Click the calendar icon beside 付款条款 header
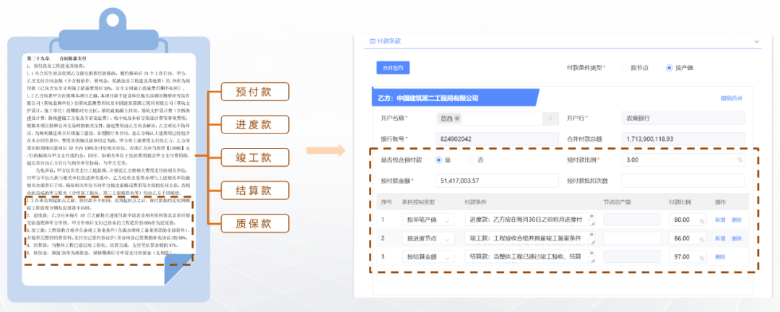The width and height of the screenshot is (780, 312). pos(373,42)
